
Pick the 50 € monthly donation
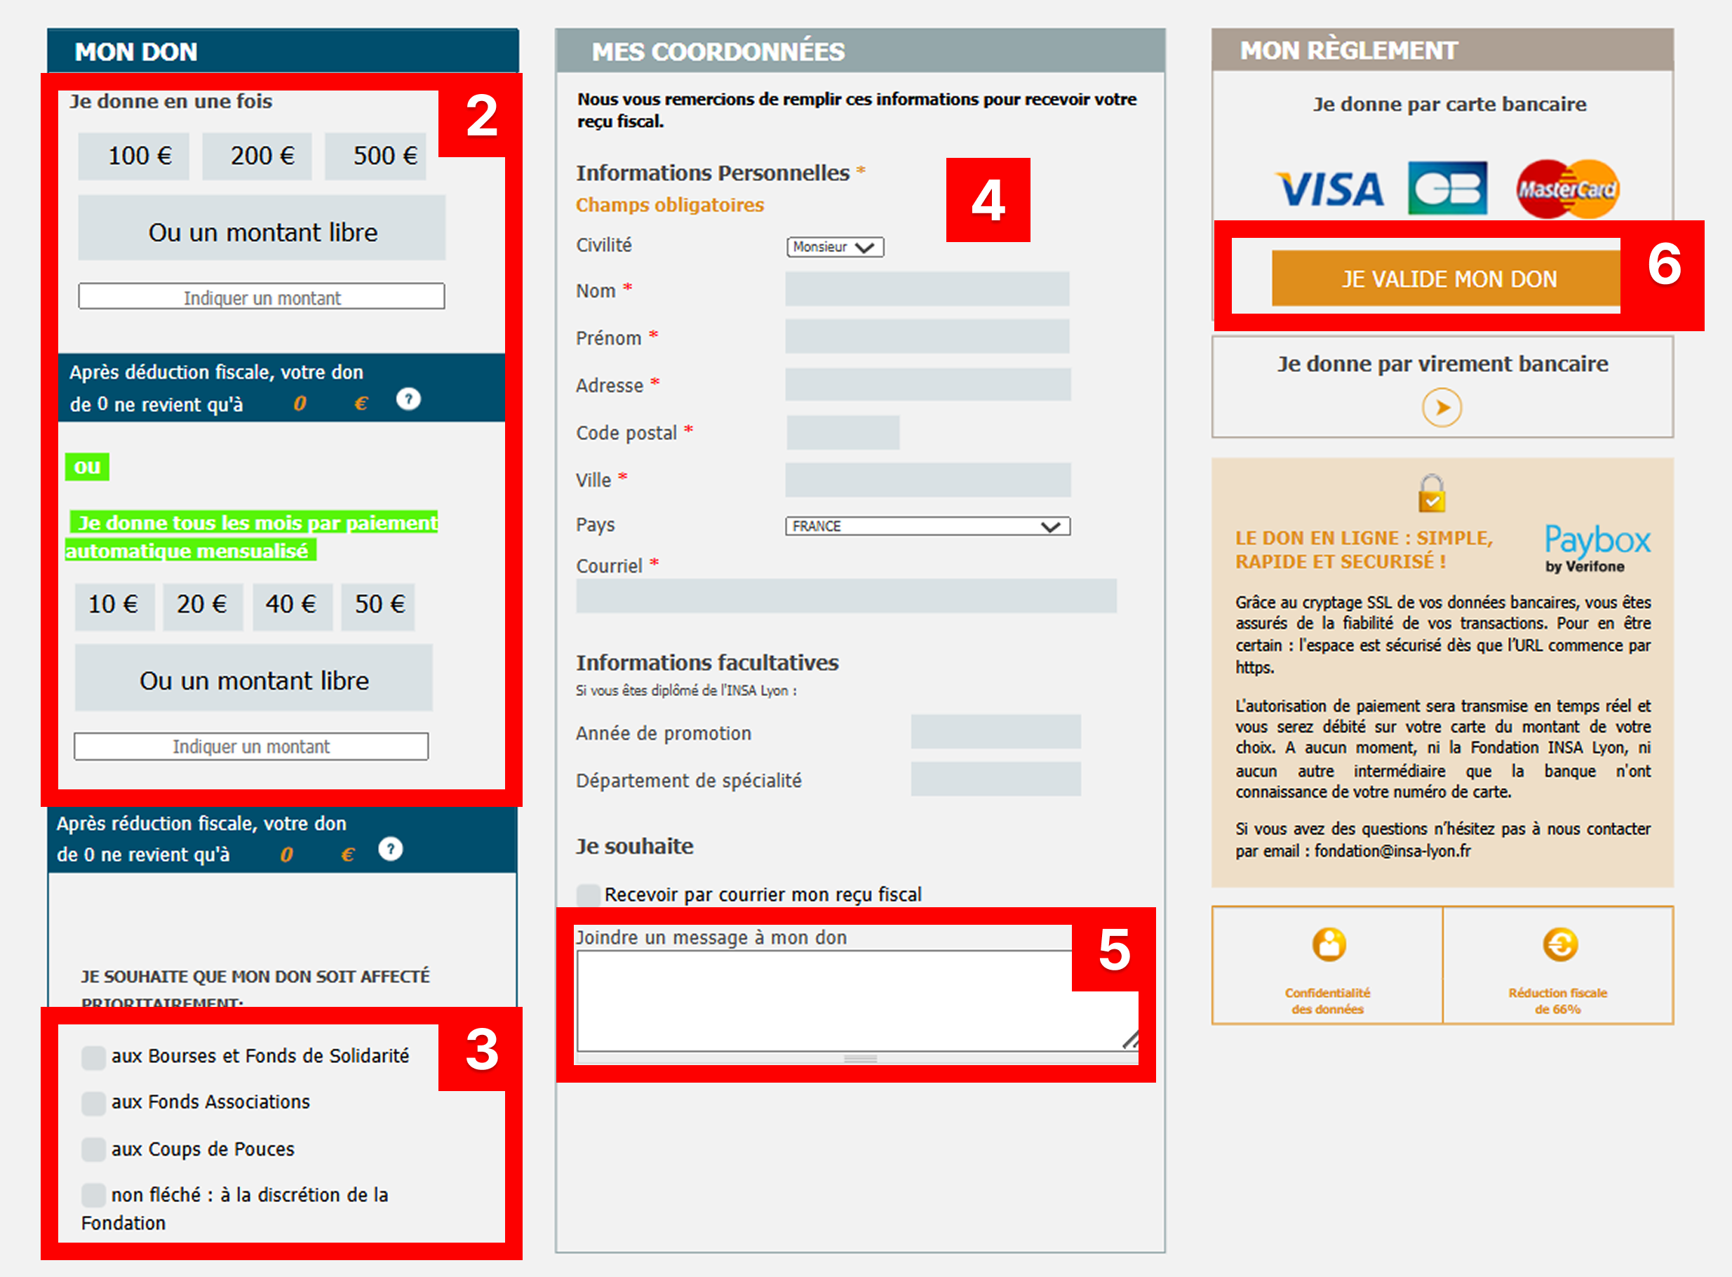click(379, 607)
